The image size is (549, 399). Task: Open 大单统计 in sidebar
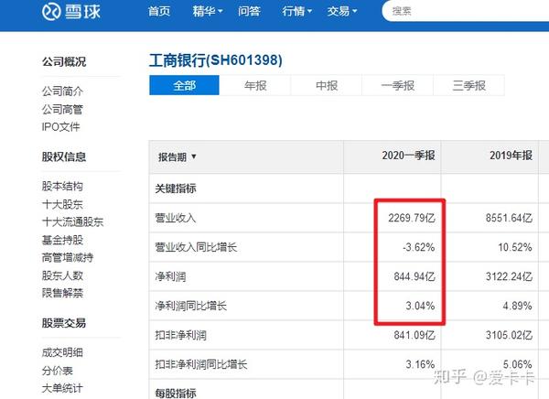(x=62, y=388)
